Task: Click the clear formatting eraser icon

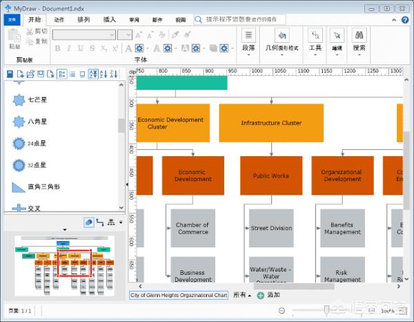Action: (x=162, y=35)
